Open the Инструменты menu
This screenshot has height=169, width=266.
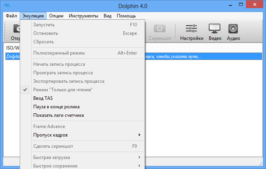pyautogui.click(x=84, y=16)
